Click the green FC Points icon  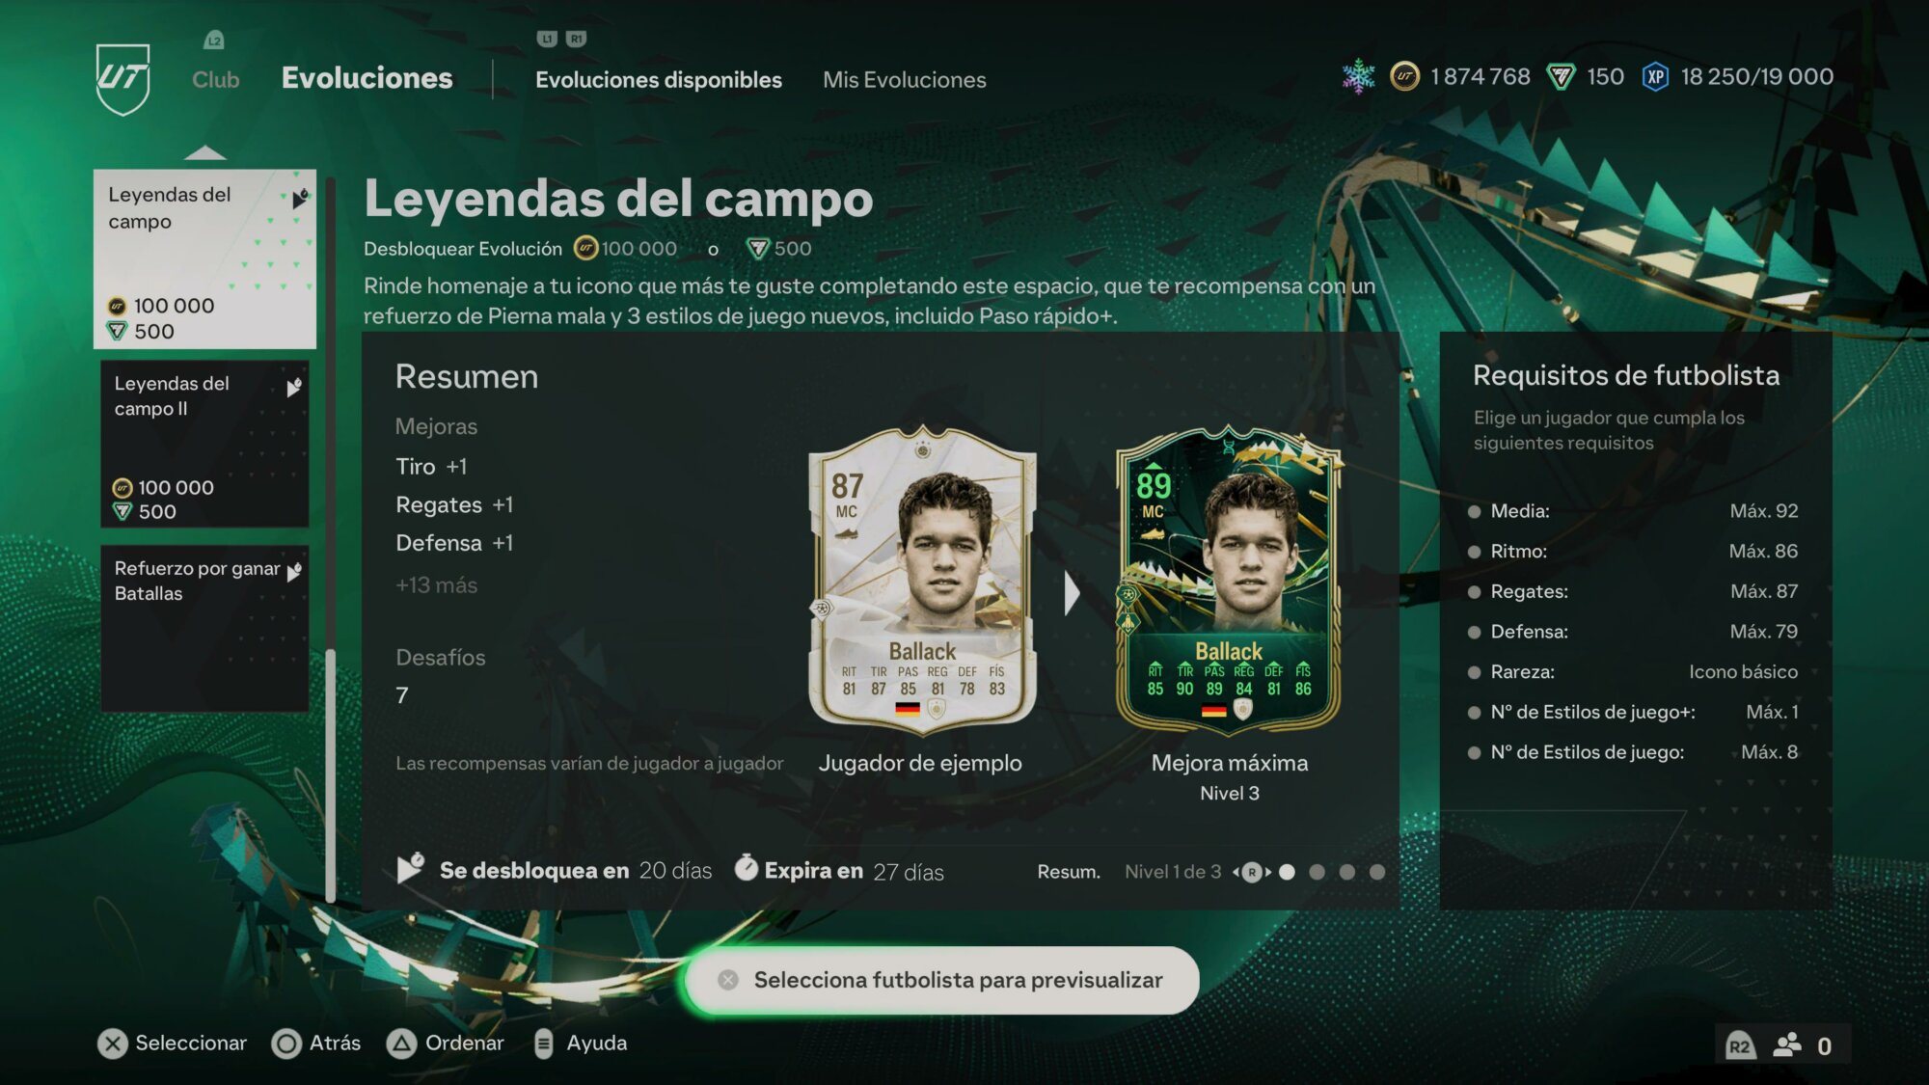tap(1561, 77)
